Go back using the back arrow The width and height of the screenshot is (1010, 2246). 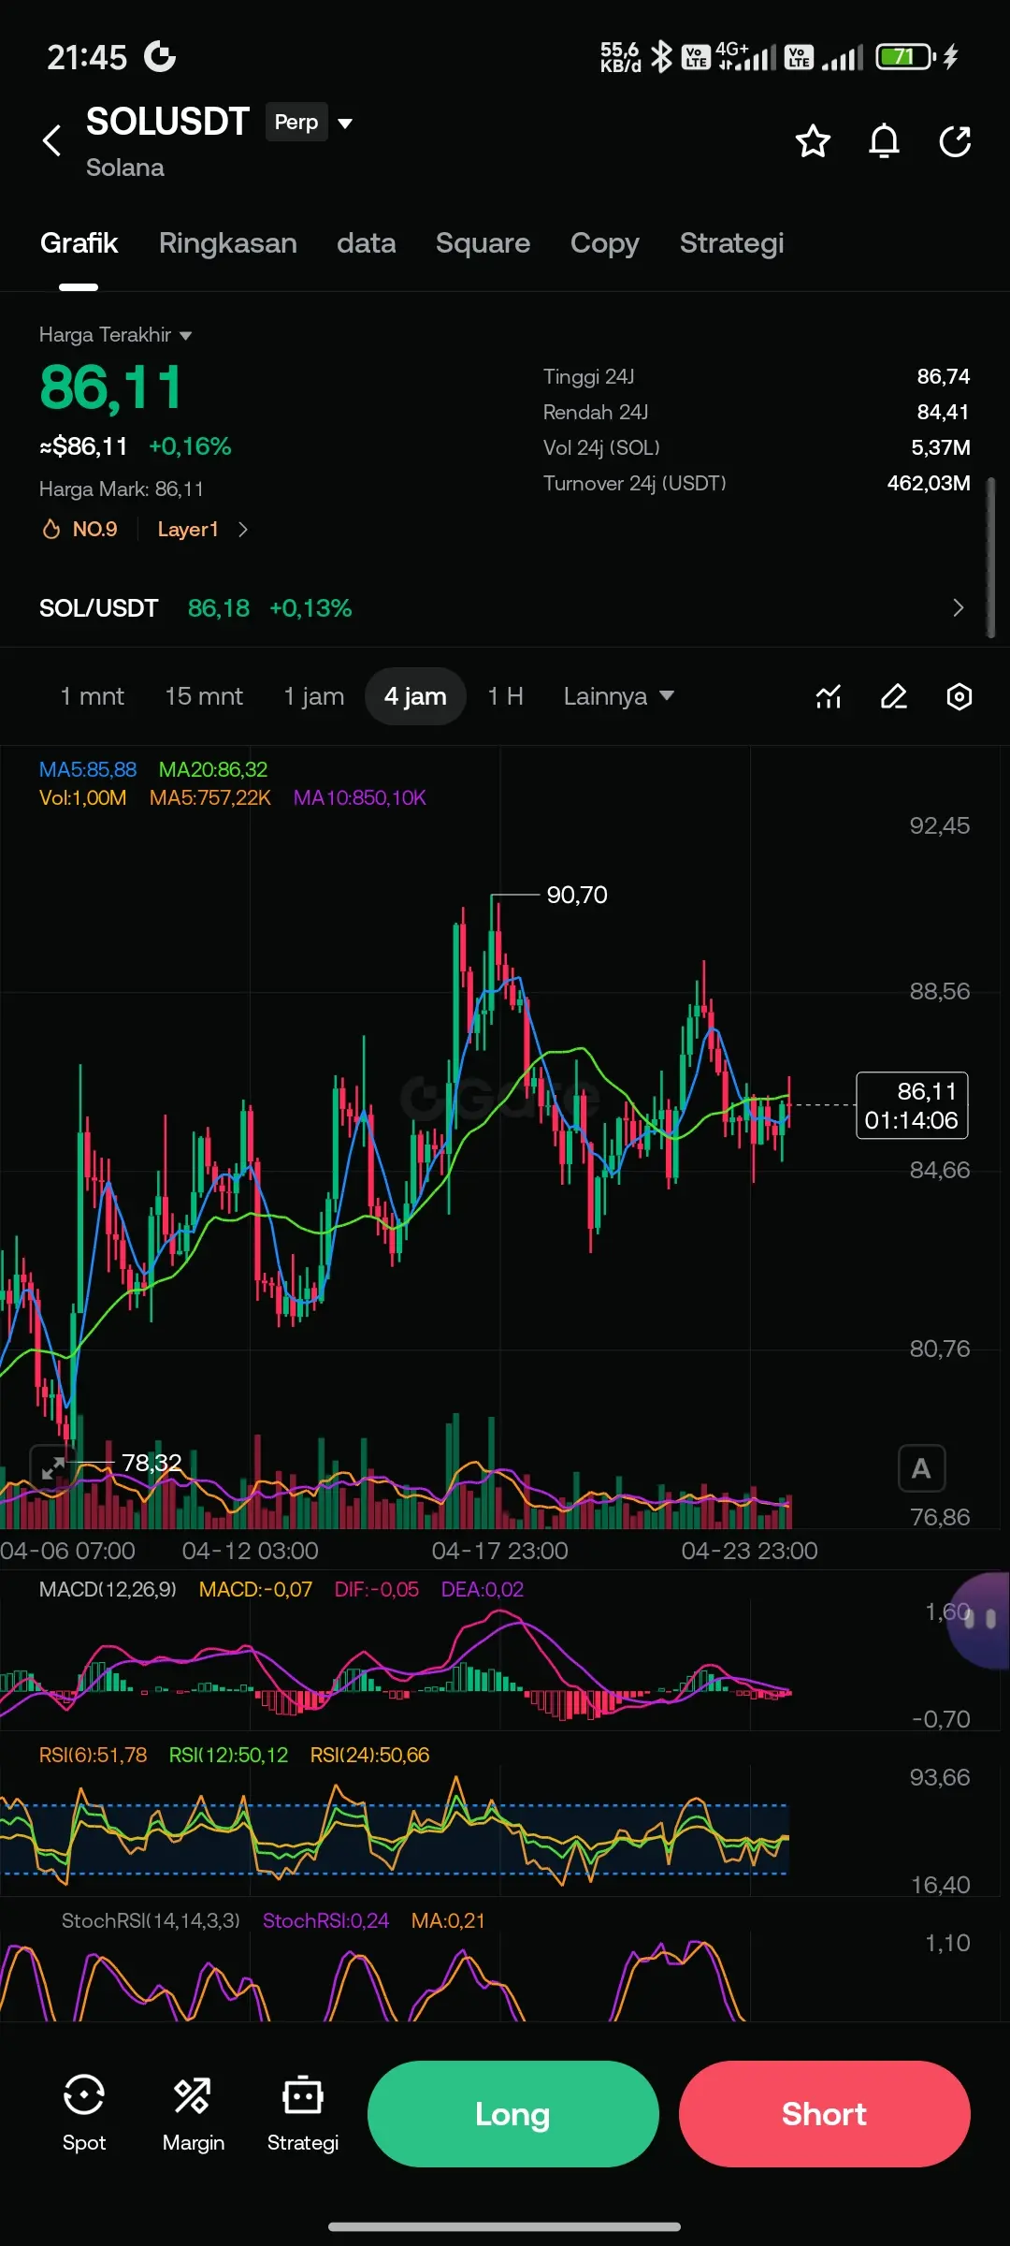(52, 140)
